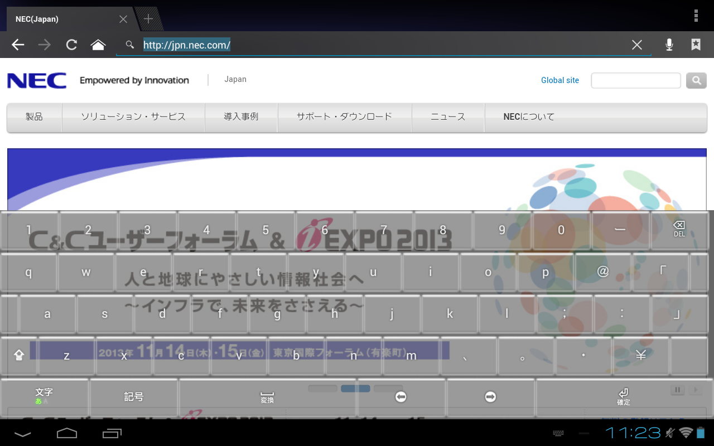Image resolution: width=714 pixels, height=446 pixels.
Task: Tap the 変換 space key
Action: coord(267,397)
